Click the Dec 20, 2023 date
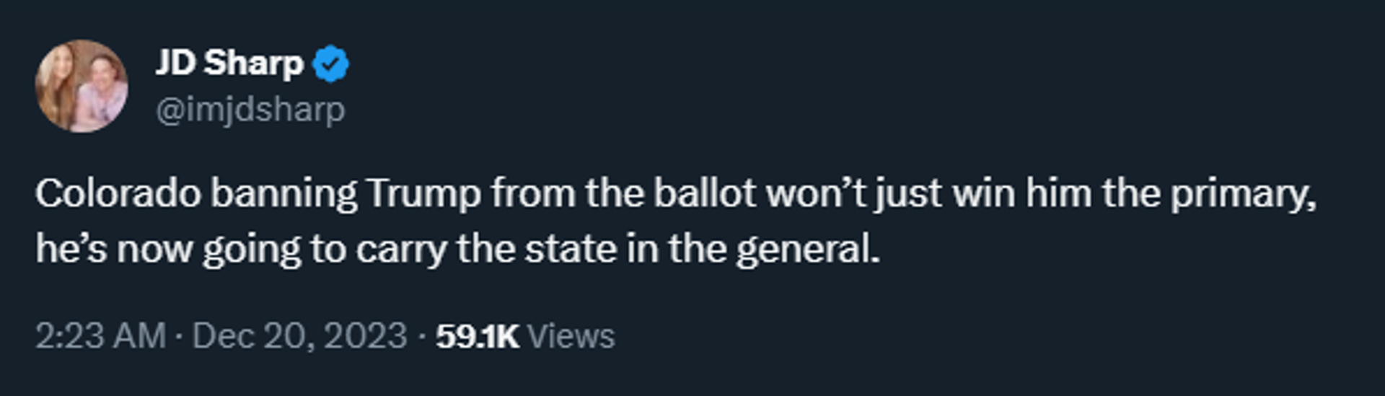1385x396 pixels. (x=300, y=336)
